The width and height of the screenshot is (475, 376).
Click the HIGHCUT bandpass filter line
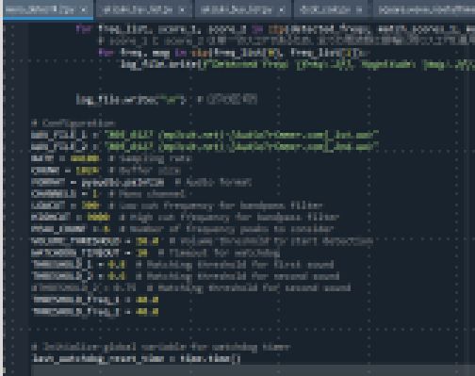[x=185, y=218]
